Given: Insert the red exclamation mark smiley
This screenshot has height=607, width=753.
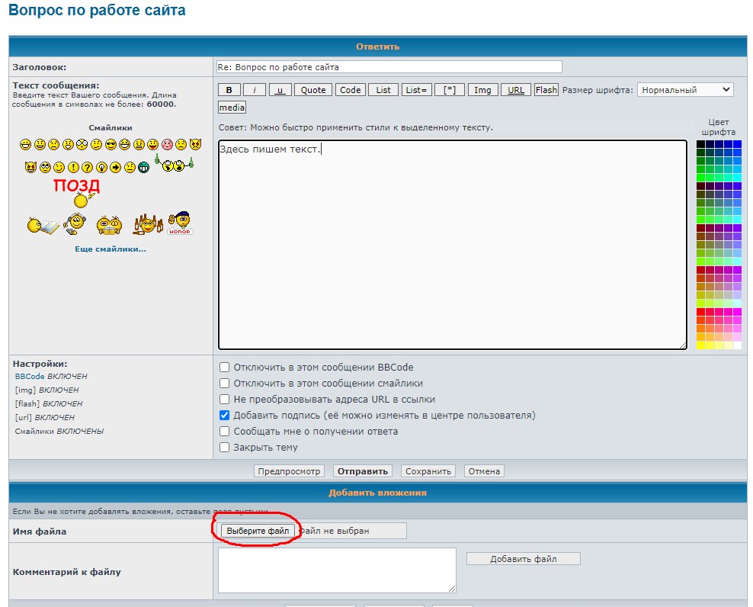Looking at the screenshot, I should coord(73,167).
